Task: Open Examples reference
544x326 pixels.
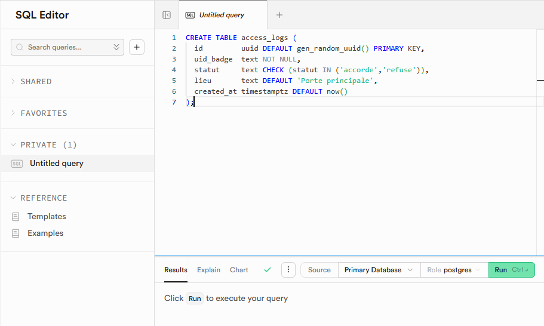Action: (x=45, y=233)
